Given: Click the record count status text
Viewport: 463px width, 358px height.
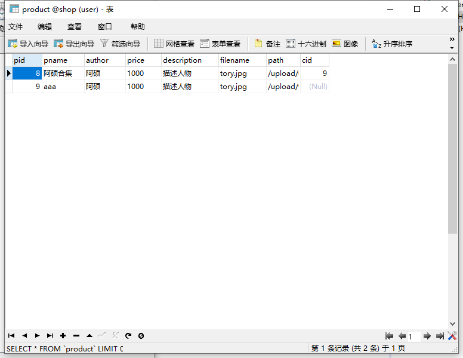Looking at the screenshot, I should coord(358,348).
